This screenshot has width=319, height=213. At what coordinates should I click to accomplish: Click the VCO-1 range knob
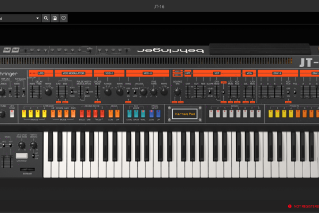(108, 92)
